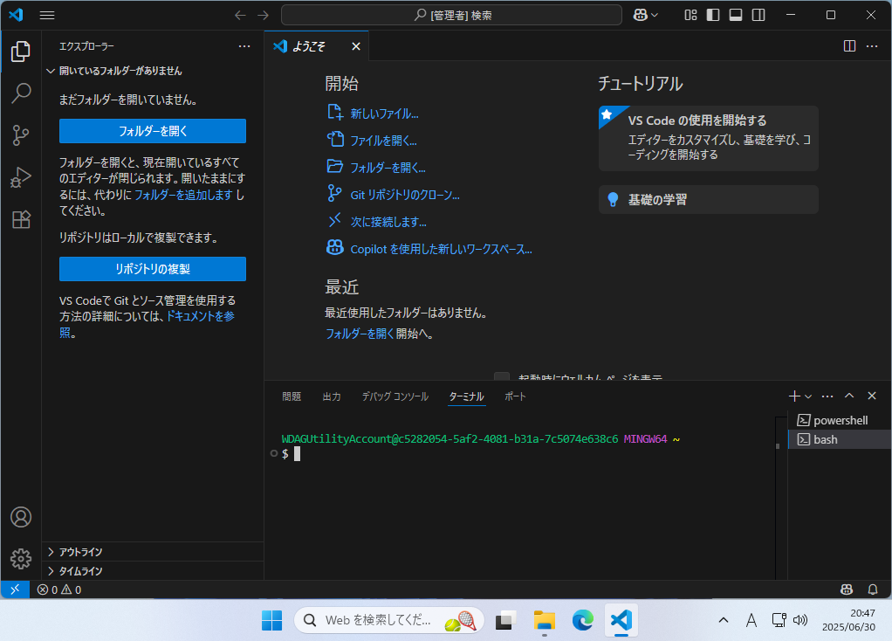Split the editor to the right
This screenshot has height=641, width=892.
click(x=849, y=46)
